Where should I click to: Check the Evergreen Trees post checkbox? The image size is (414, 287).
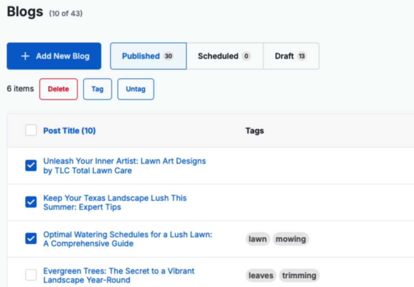point(31,275)
